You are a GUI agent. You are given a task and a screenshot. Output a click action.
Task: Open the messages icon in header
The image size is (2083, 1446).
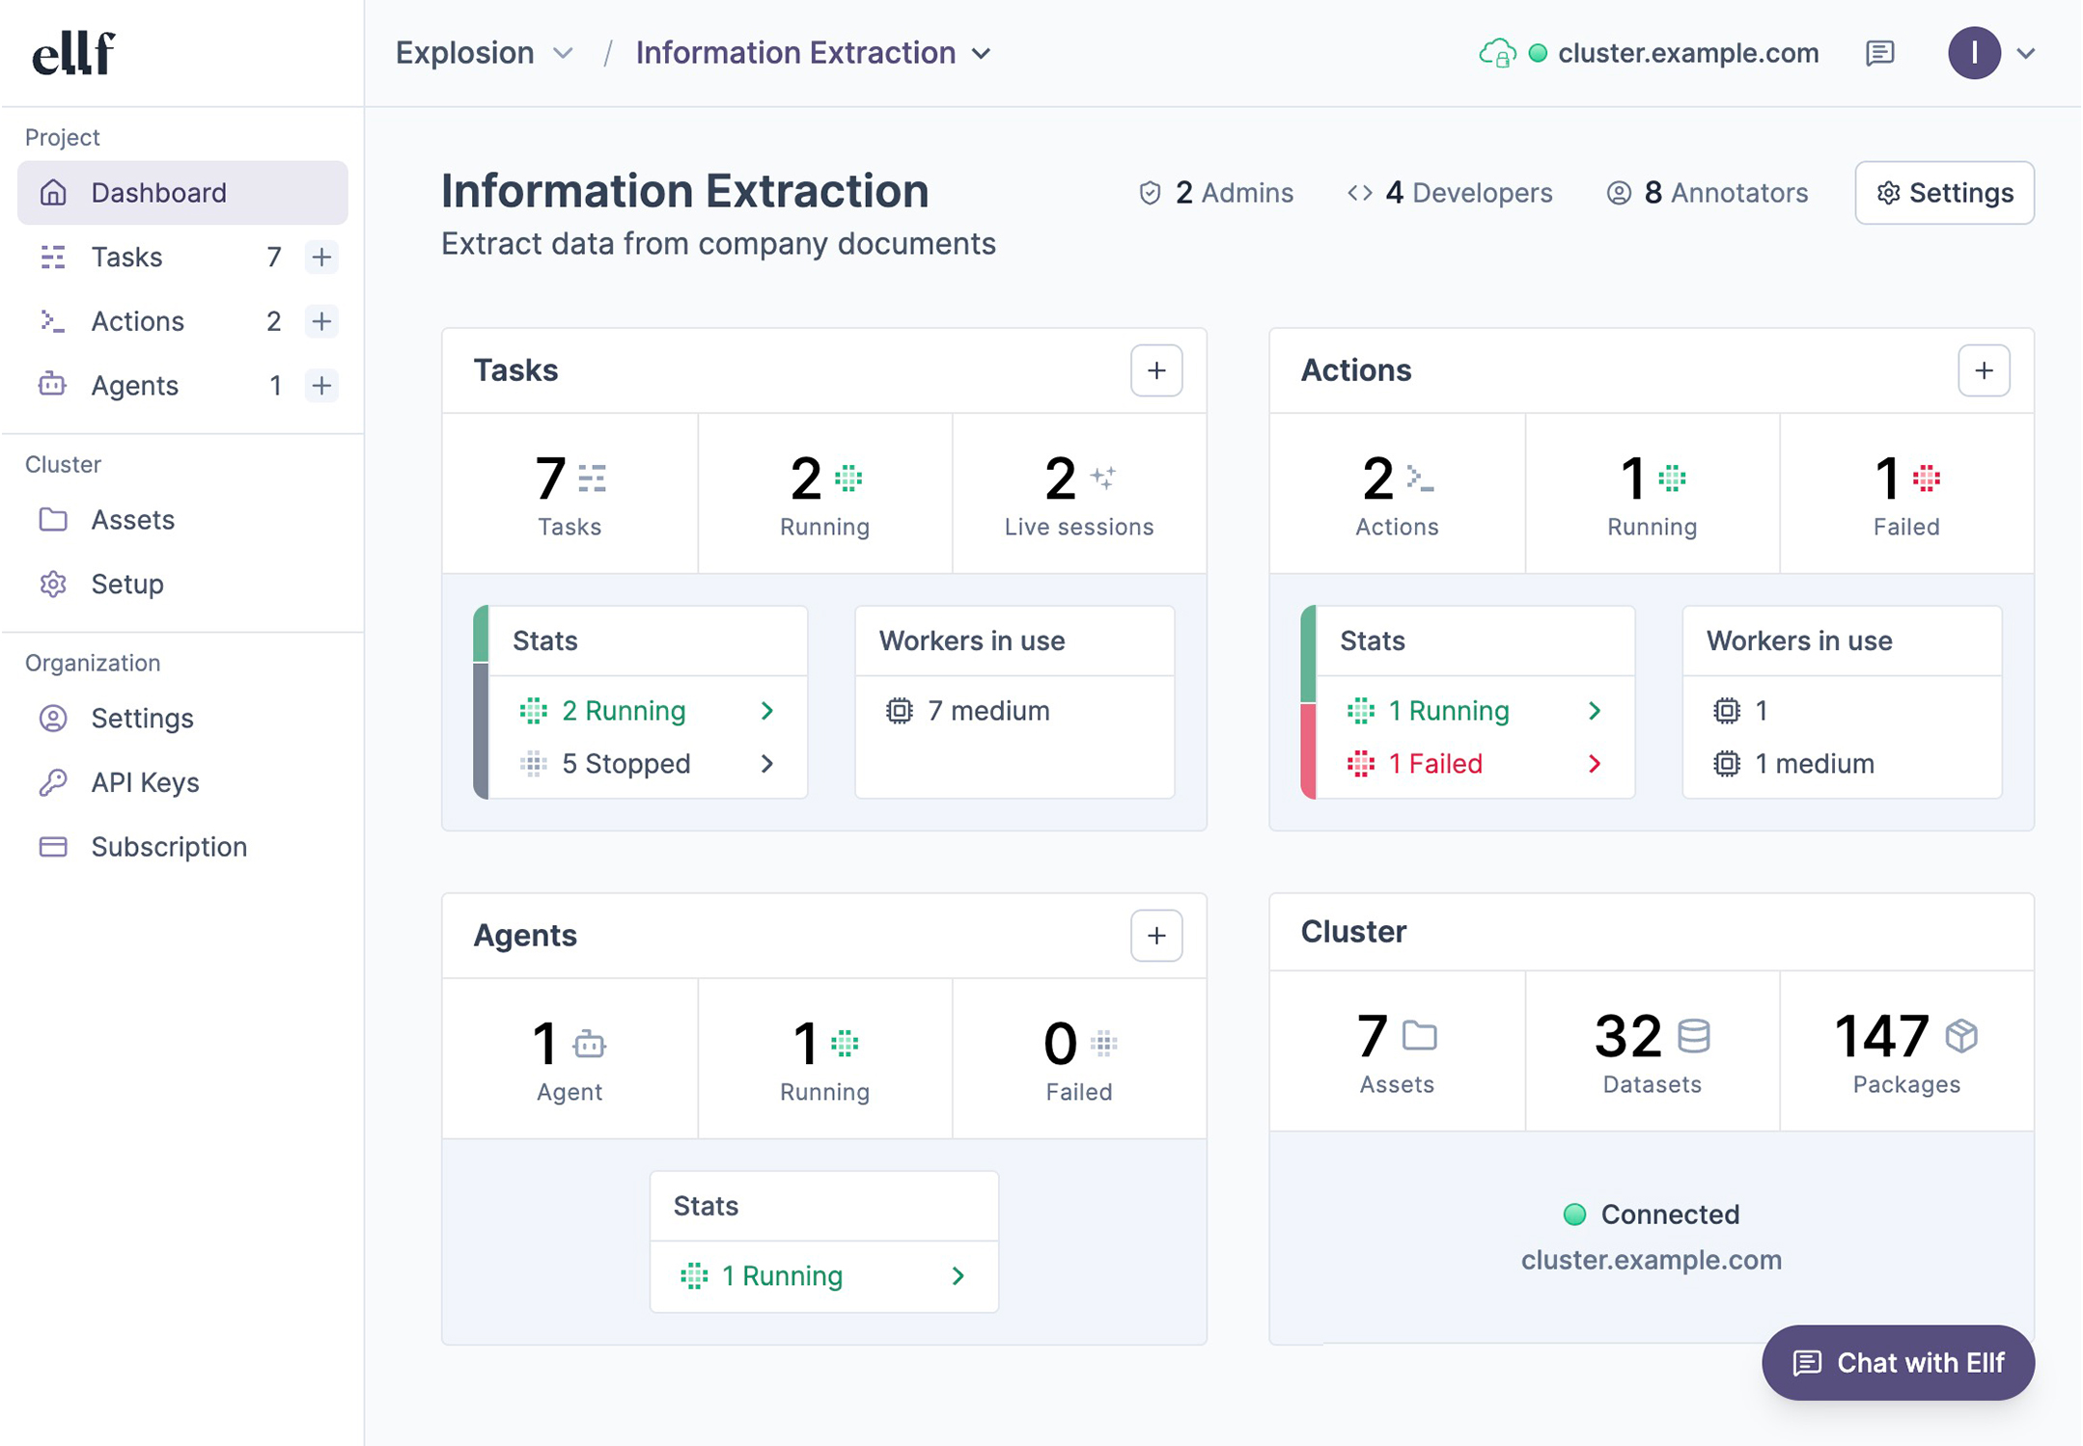[x=1879, y=53]
